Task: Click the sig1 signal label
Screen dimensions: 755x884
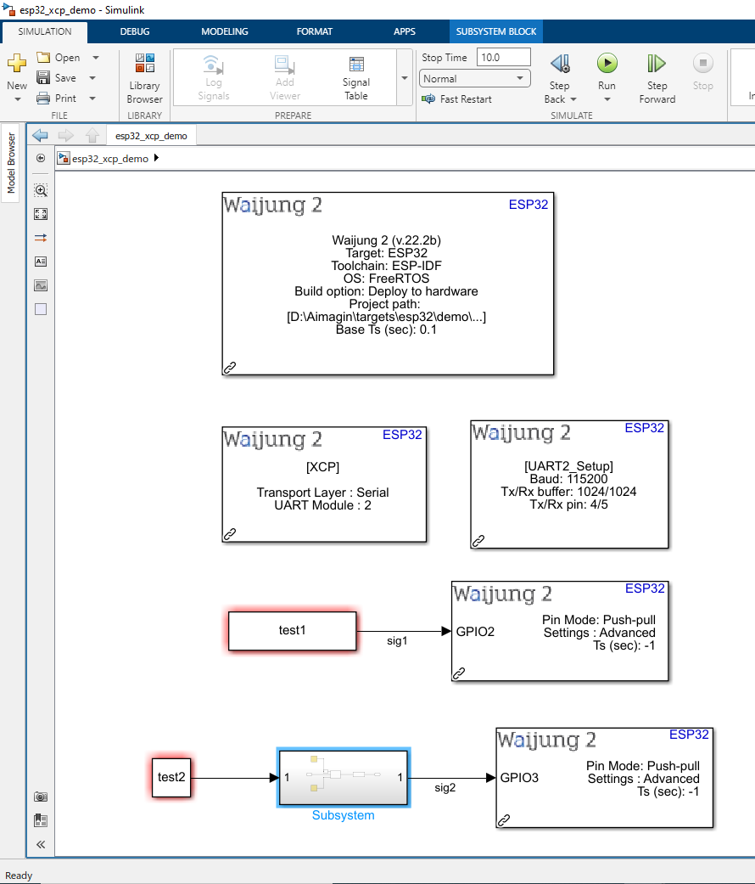Action: coord(397,641)
